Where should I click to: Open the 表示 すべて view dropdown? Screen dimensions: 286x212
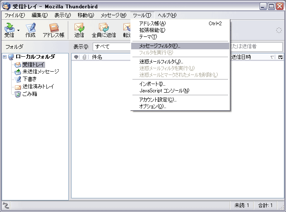coord(112,47)
